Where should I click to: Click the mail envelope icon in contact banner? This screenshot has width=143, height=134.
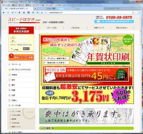tap(98, 21)
